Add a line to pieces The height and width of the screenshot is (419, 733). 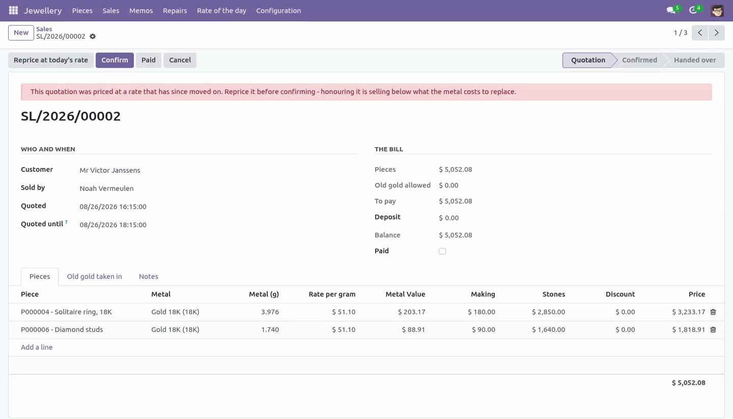pos(37,347)
